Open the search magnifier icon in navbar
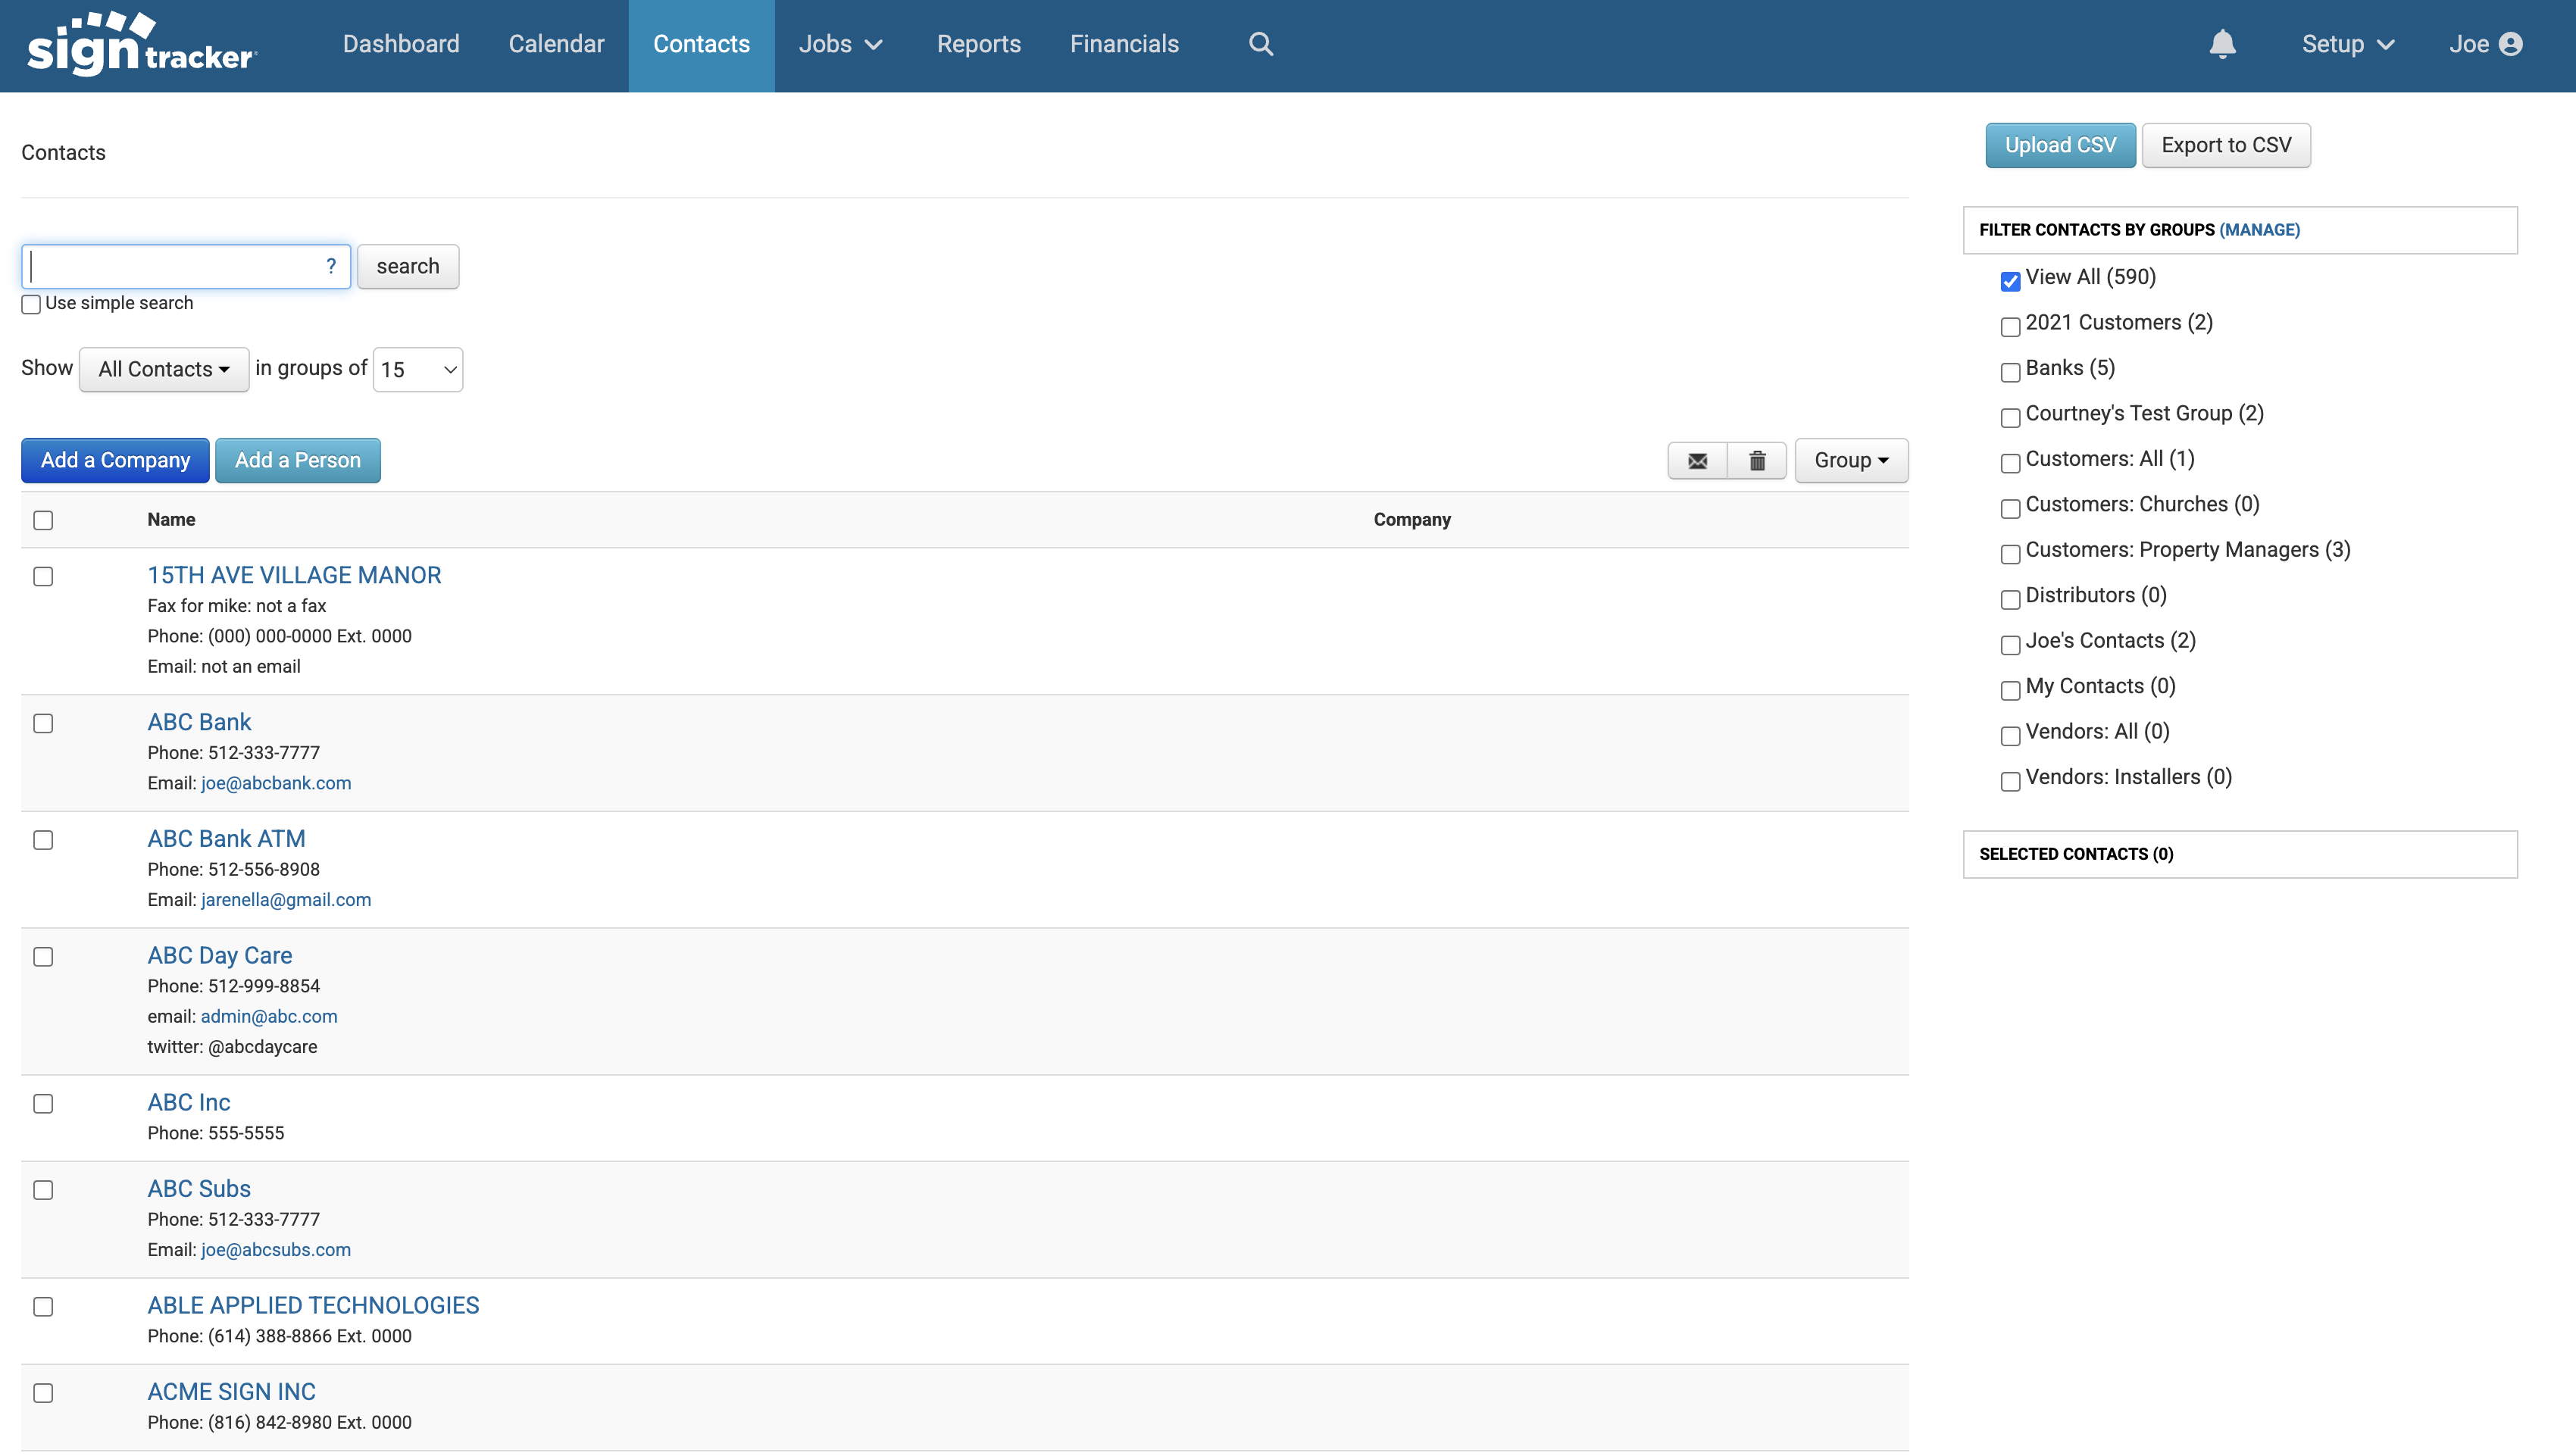The height and width of the screenshot is (1456, 2576). tap(1261, 44)
